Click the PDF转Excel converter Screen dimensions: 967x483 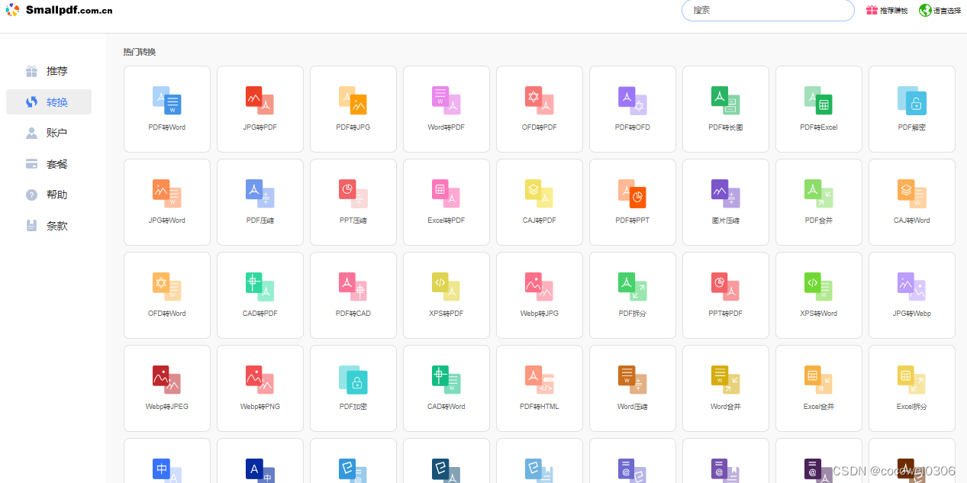coord(818,109)
